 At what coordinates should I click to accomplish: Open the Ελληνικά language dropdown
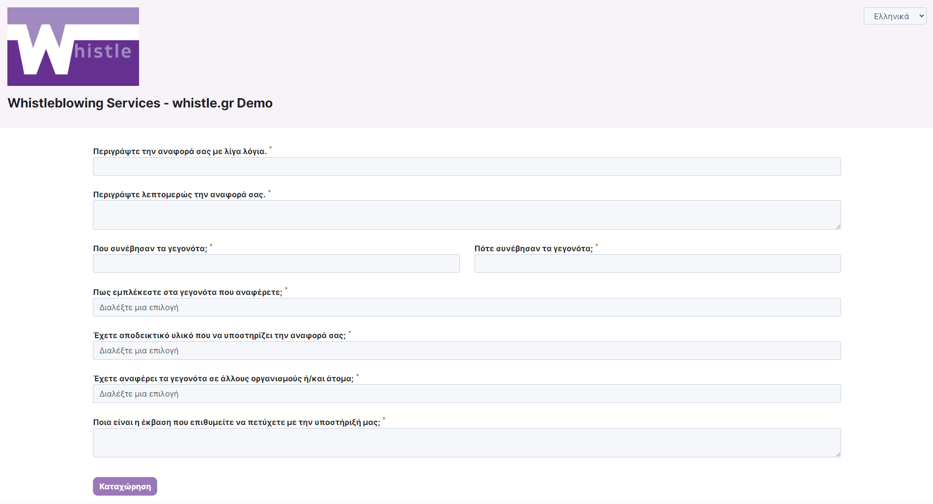pos(894,16)
